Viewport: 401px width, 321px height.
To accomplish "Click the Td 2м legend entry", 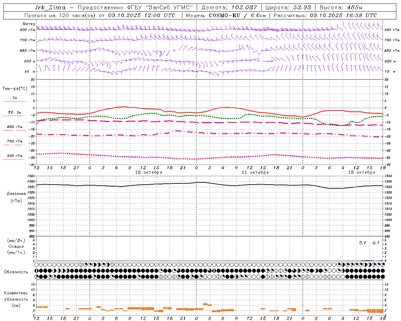I will (15, 112).
